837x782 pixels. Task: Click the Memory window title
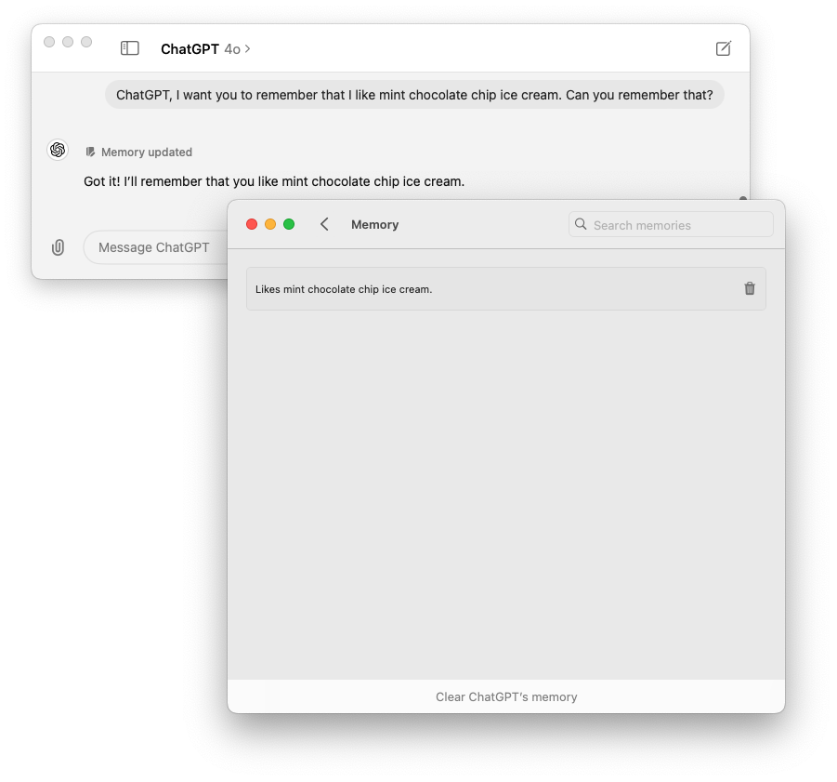click(x=374, y=224)
